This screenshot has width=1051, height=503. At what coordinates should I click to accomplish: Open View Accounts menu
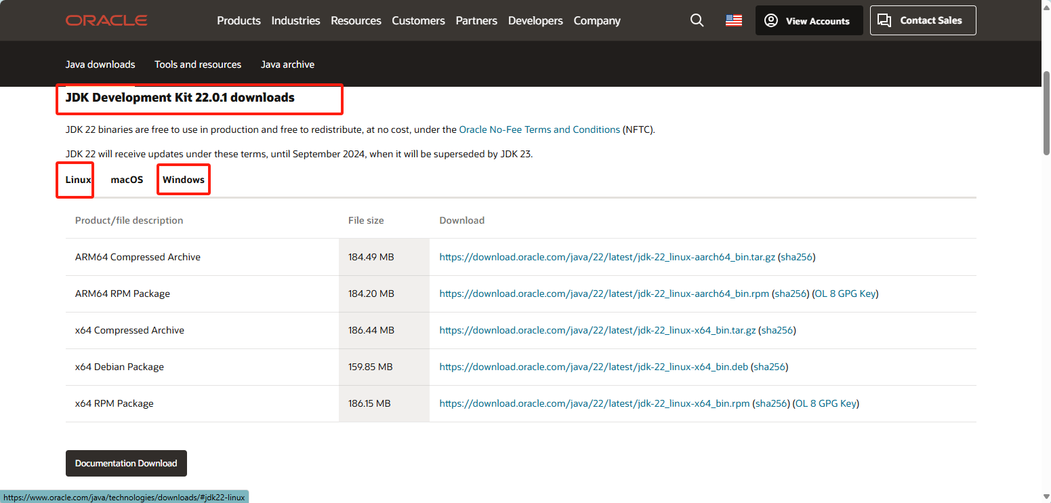tap(809, 21)
